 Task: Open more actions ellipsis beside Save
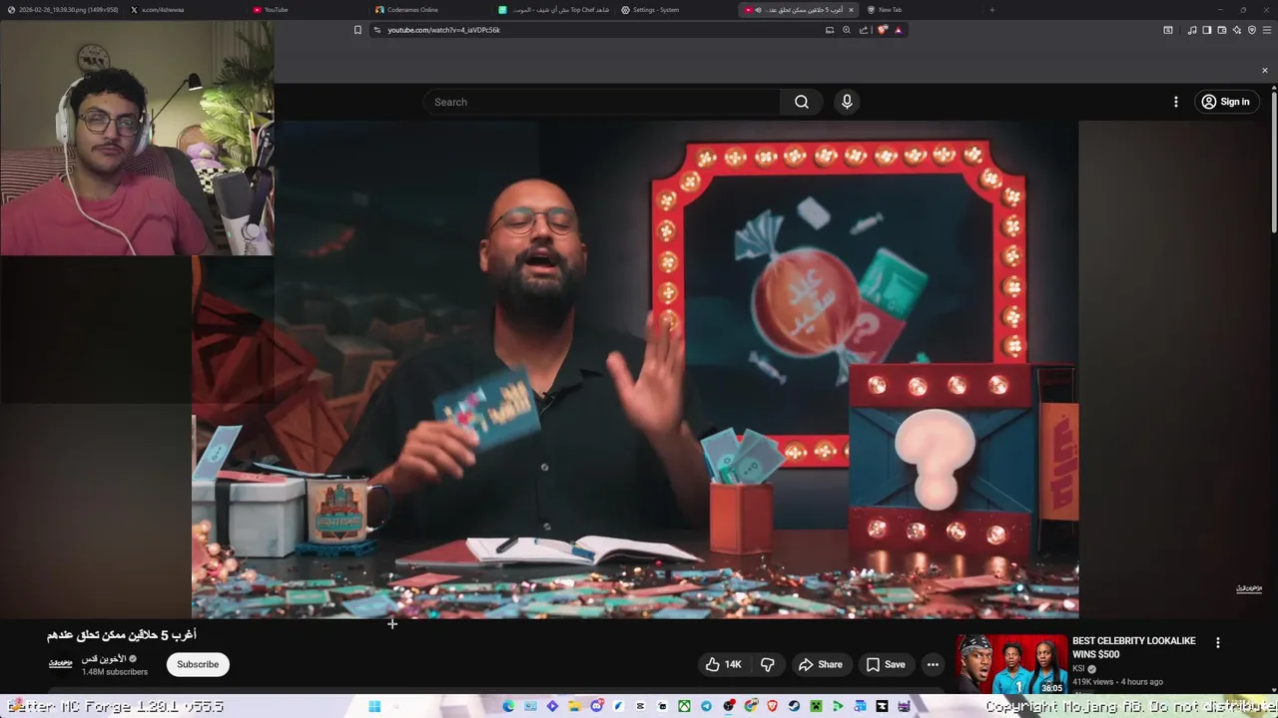[933, 664]
